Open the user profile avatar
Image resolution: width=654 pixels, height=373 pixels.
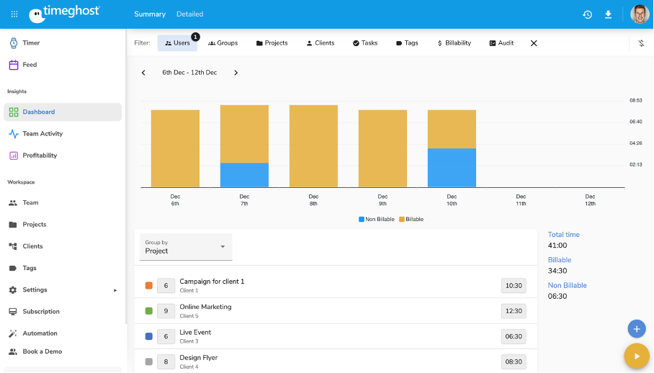point(639,14)
